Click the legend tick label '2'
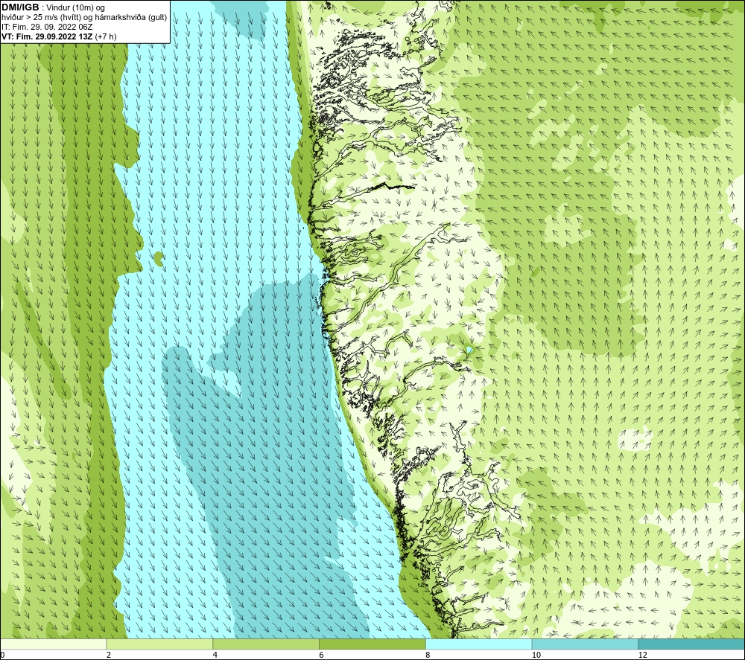This screenshot has height=660, width=745. 109,656
